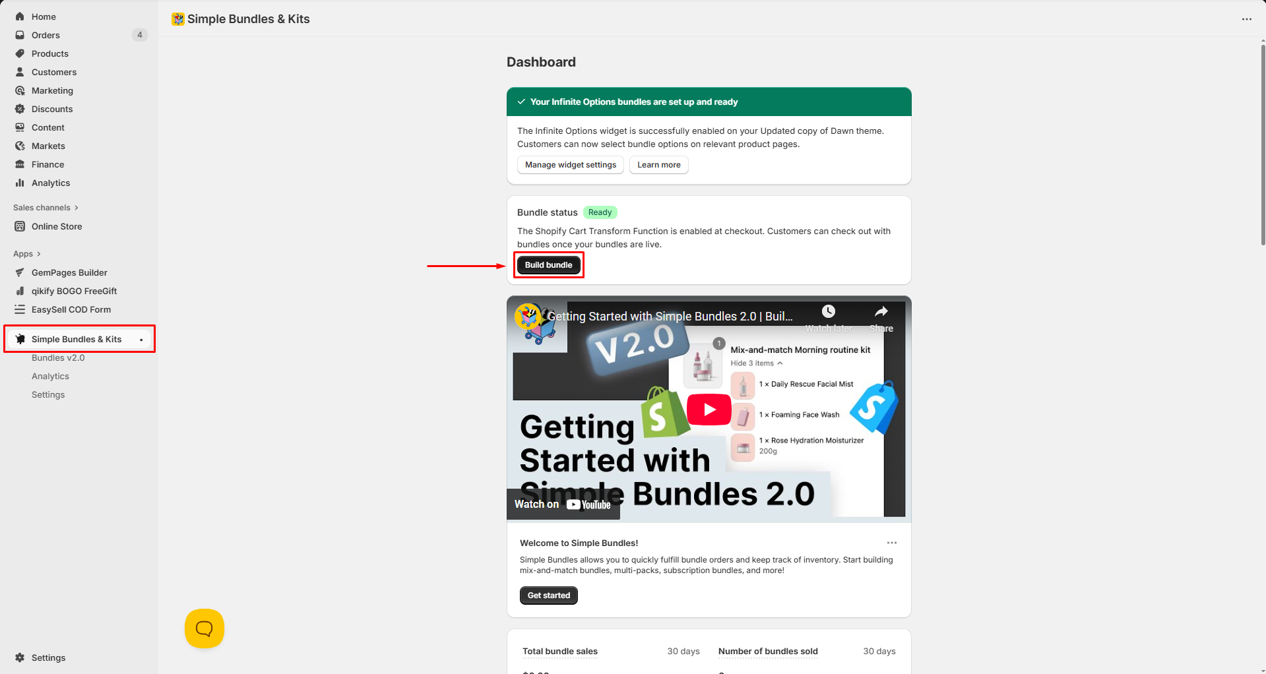Click the Customers person icon
This screenshot has width=1266, height=674.
[x=20, y=72]
